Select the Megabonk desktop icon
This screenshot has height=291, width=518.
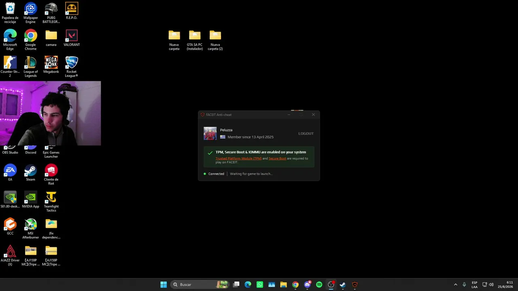tap(51, 65)
